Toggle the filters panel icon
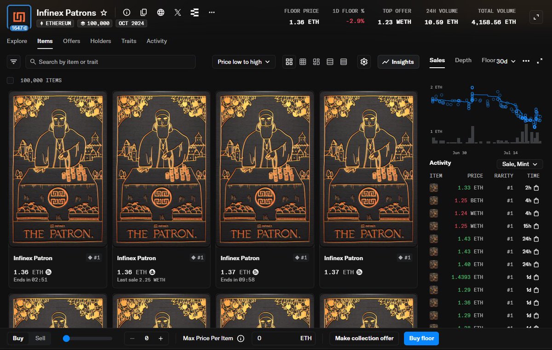The image size is (552, 350). [14, 62]
